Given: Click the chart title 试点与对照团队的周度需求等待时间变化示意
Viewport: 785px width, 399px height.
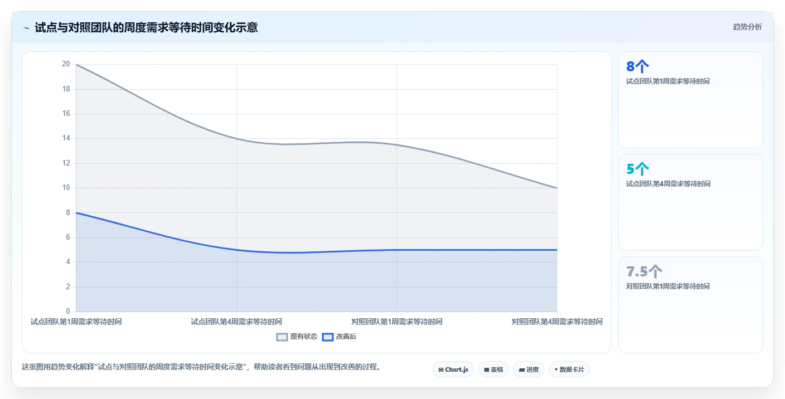Looking at the screenshot, I should [146, 28].
